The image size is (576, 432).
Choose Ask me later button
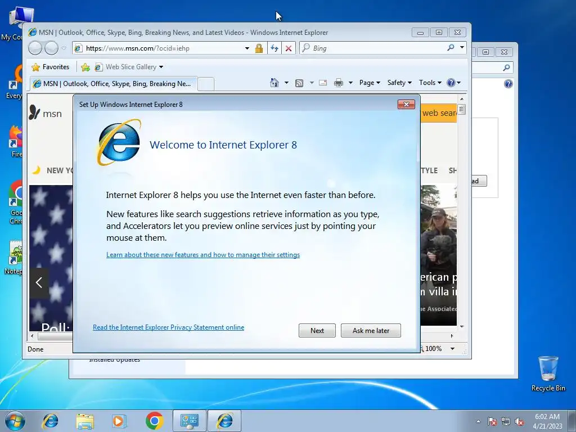pos(371,330)
